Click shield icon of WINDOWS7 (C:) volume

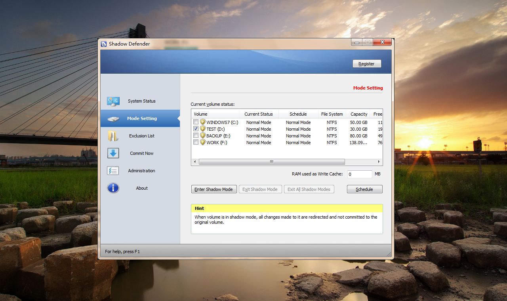point(203,122)
